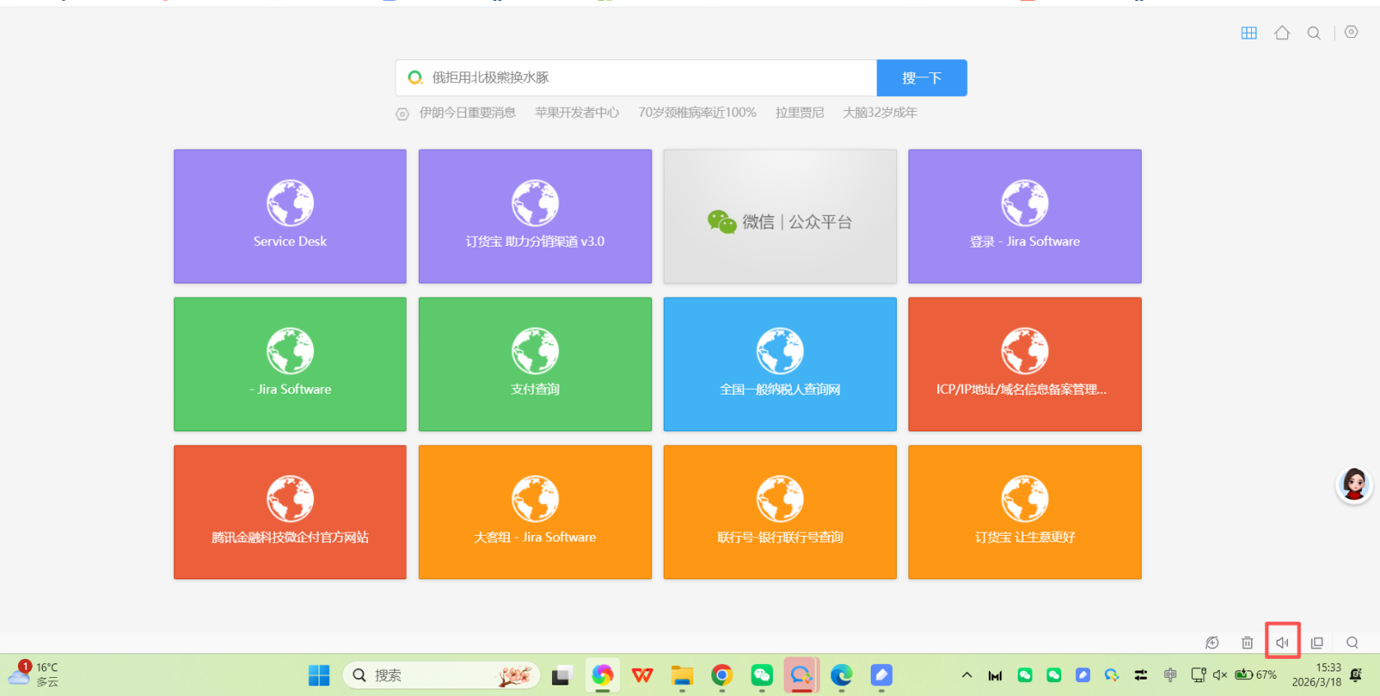Open the trash icon in browser status bar
The height and width of the screenshot is (696, 1380).
[1247, 643]
